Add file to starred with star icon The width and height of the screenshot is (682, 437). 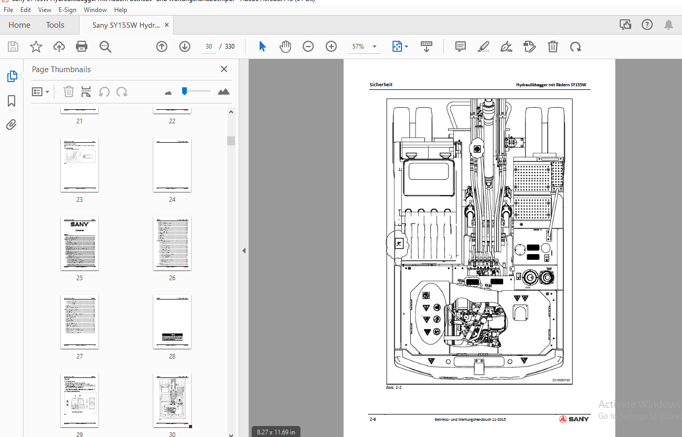pos(36,47)
